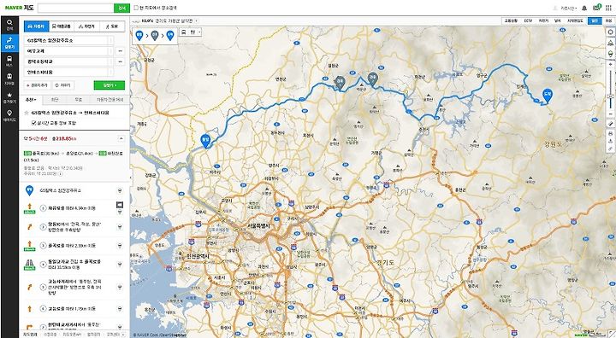Click the map zoom in plus button
The image size is (616, 338).
610,64
